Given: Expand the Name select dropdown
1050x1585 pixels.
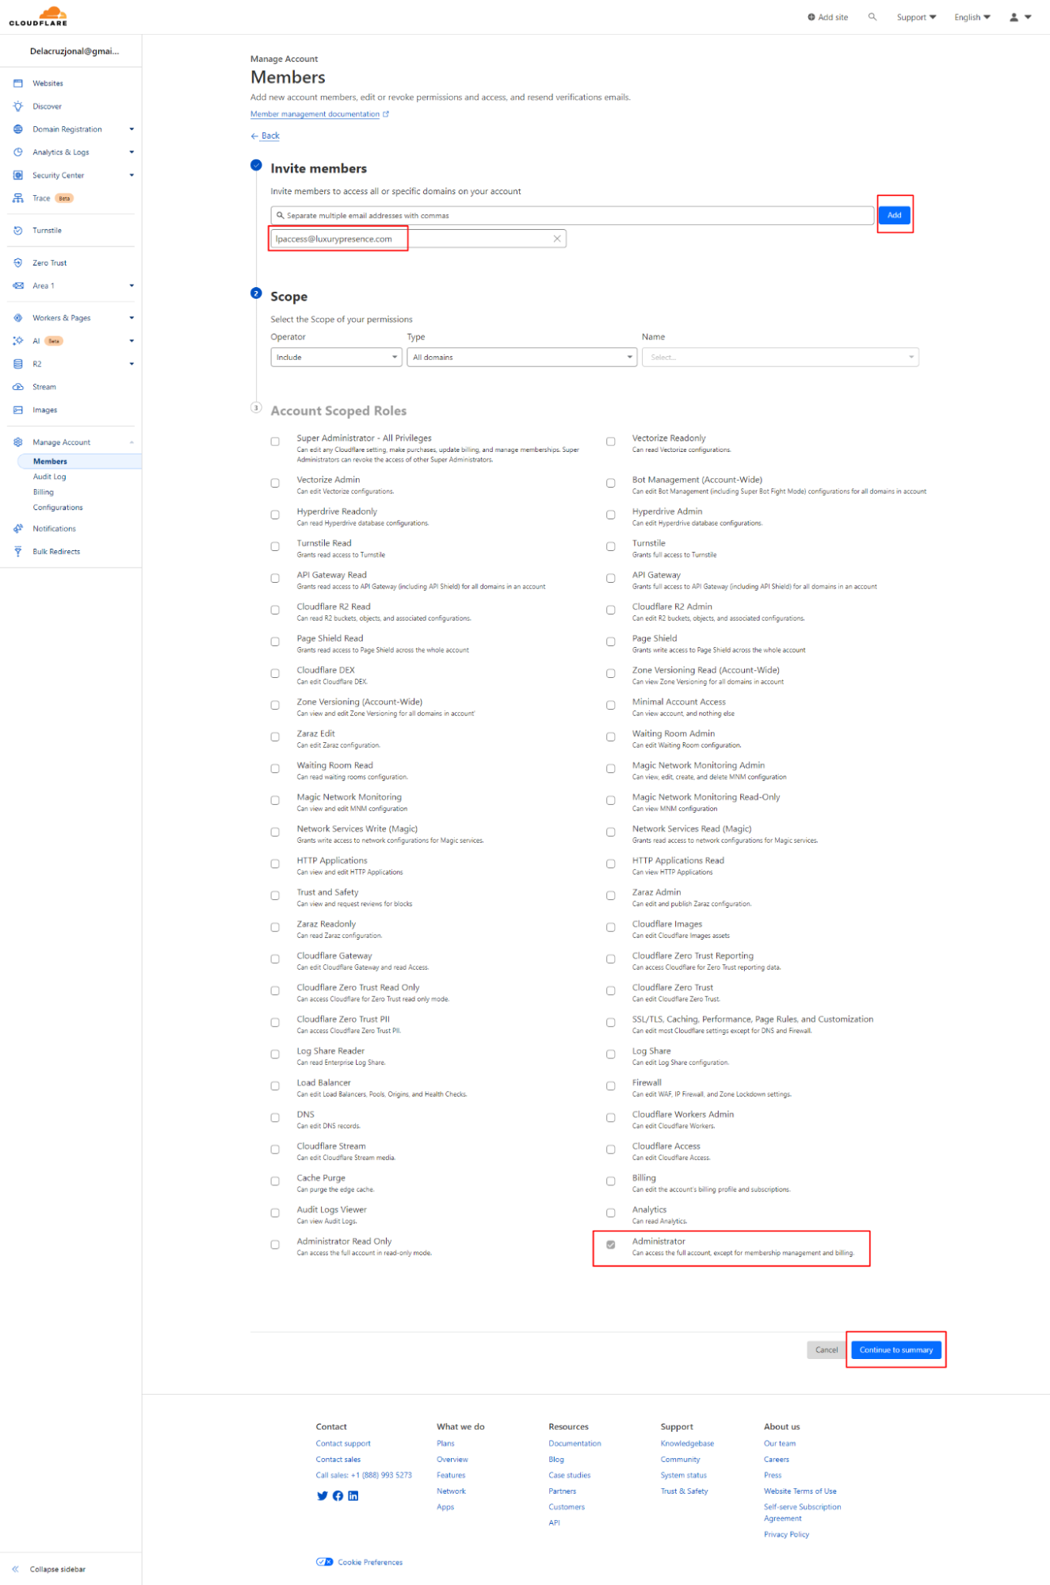Looking at the screenshot, I should click(780, 358).
